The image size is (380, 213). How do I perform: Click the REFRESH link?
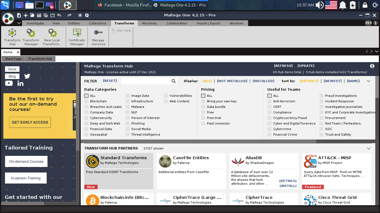point(283,66)
